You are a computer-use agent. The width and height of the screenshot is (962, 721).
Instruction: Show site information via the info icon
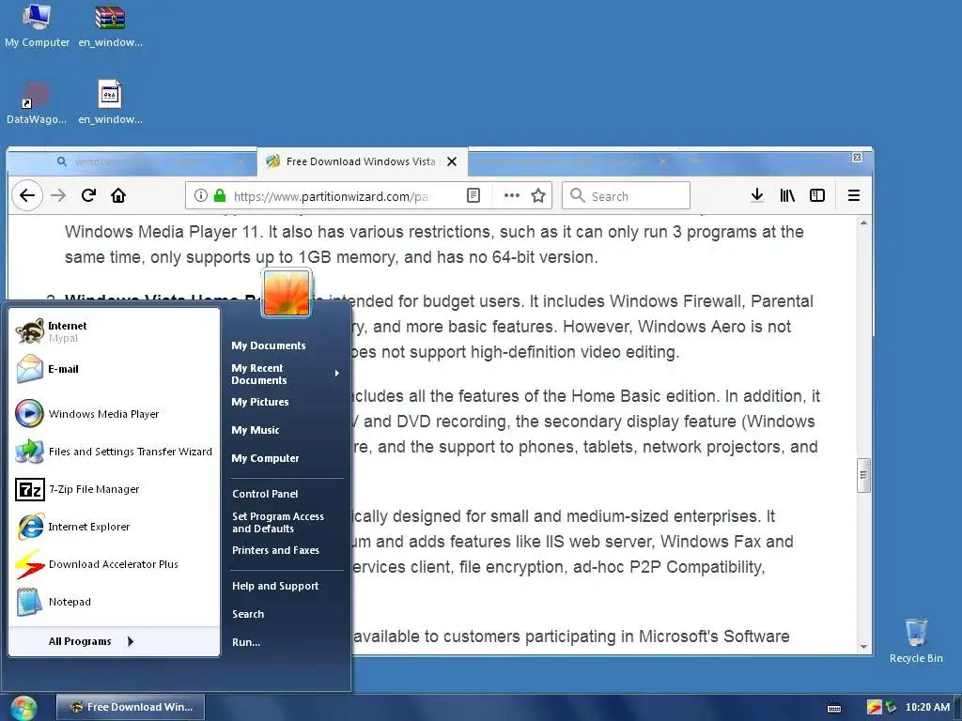(x=201, y=195)
